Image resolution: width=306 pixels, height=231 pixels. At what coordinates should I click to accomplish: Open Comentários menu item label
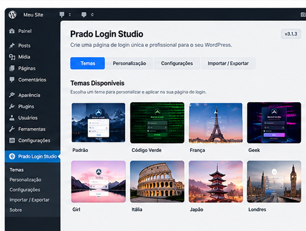(x=32, y=80)
